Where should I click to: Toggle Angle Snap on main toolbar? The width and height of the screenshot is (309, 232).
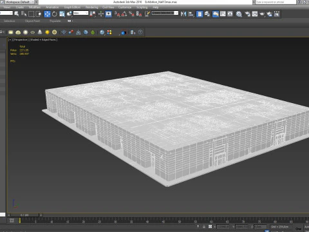coord(124,14)
